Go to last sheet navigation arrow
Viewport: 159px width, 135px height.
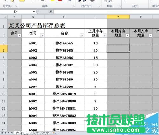point(12,133)
